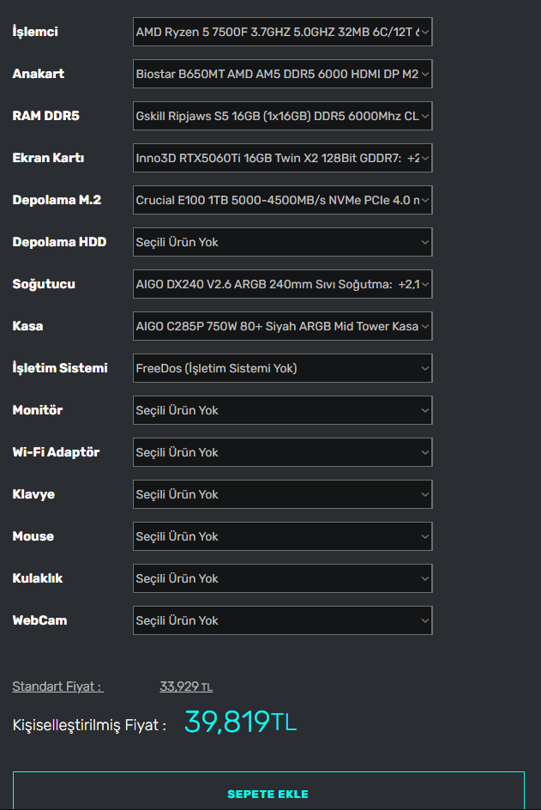The image size is (541, 810).
Task: Choose a different Ekran Kartı option
Action: pos(282,159)
